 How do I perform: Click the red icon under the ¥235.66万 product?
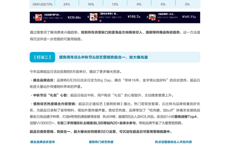45,21
